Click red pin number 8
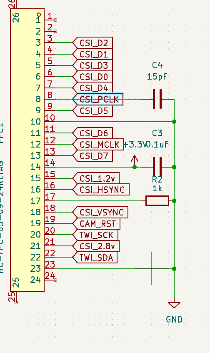 50,95
